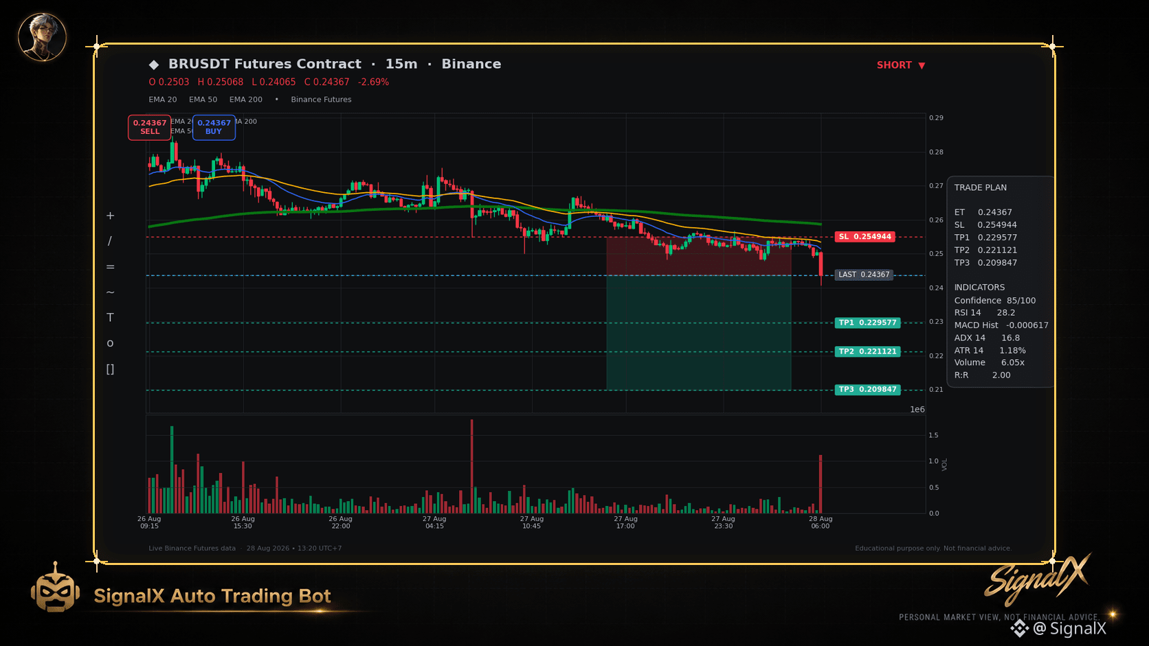1149x646 pixels.
Task: Click the Live Binance Futures data footer text
Action: click(x=192, y=549)
